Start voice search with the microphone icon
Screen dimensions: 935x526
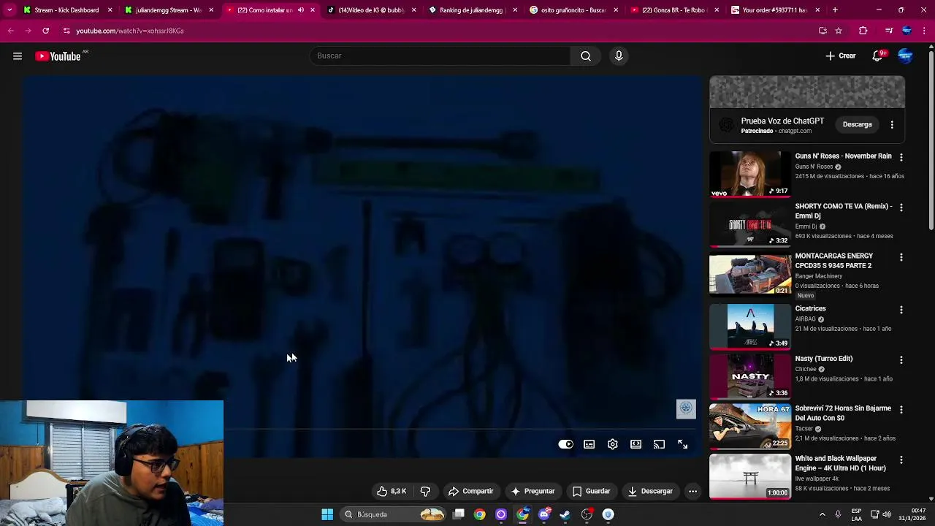pyautogui.click(x=619, y=56)
